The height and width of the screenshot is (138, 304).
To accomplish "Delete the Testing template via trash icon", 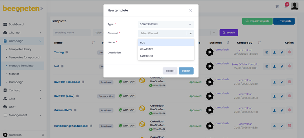I will pos(289,53).
